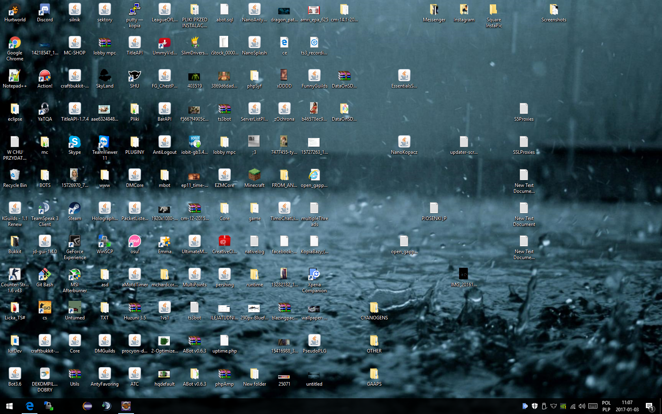The width and height of the screenshot is (662, 414).
Task: Click the osu! game icon
Action: [x=134, y=242]
